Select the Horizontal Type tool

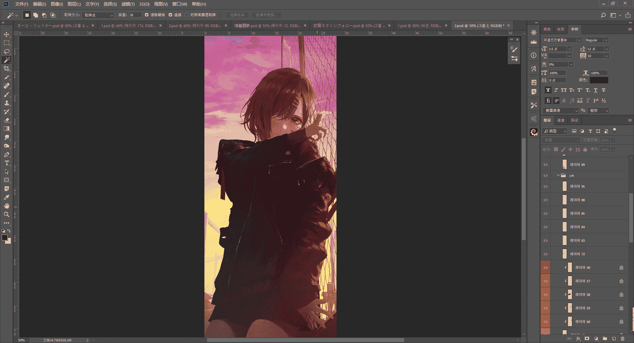click(7, 163)
